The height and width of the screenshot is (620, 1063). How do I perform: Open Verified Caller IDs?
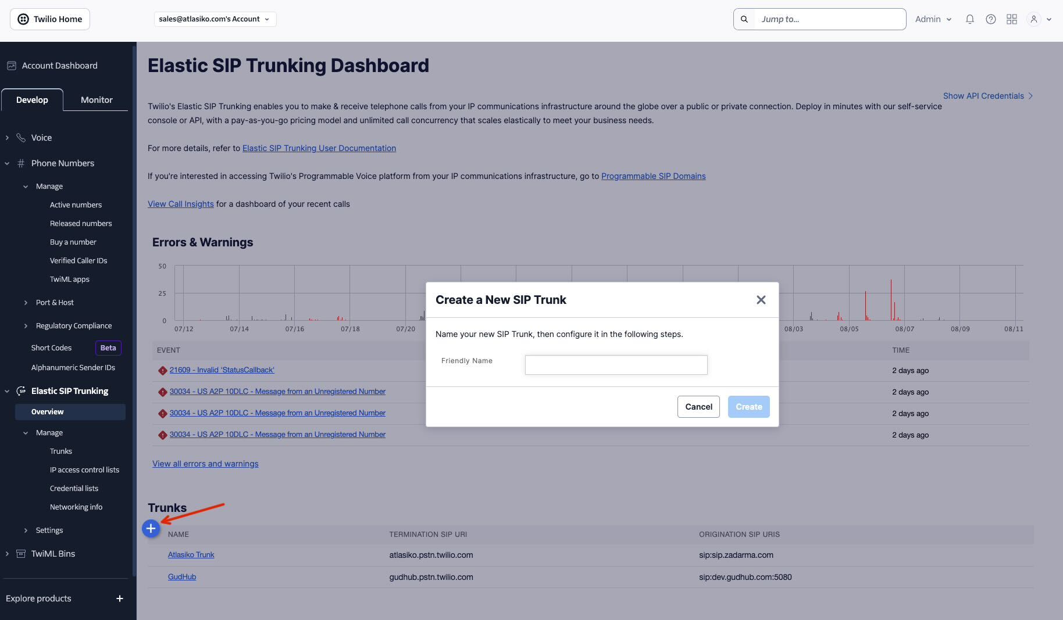79,261
